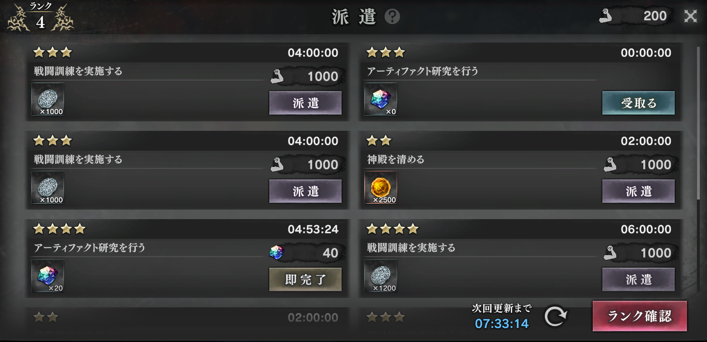Click 派遣 for the 神殿を清める mission

coord(638,191)
